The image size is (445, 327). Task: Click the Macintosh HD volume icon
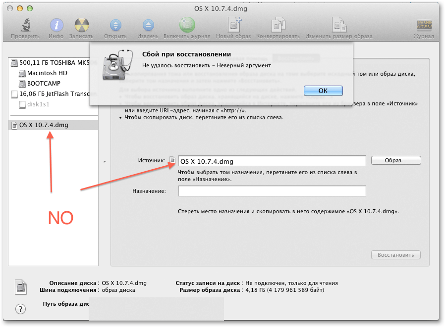click(x=22, y=73)
